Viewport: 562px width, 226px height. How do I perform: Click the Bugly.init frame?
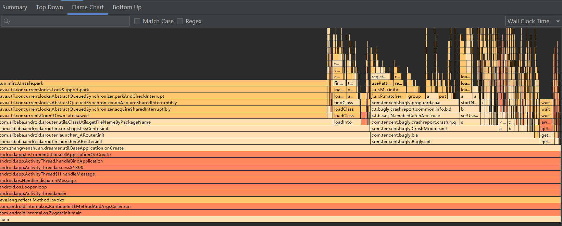pos(455,142)
